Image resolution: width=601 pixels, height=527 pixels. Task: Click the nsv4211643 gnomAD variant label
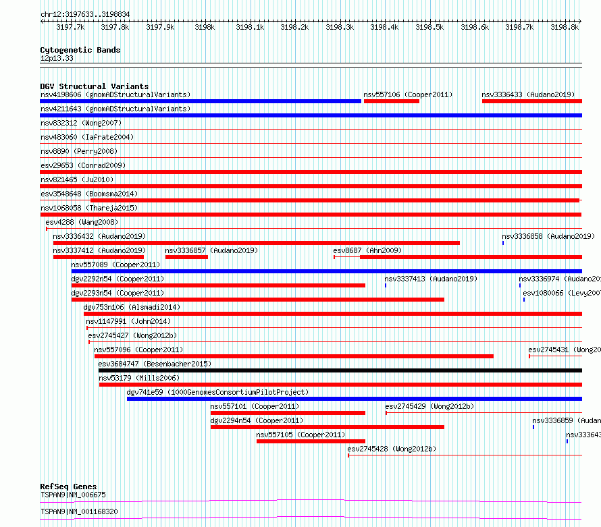(x=115, y=109)
